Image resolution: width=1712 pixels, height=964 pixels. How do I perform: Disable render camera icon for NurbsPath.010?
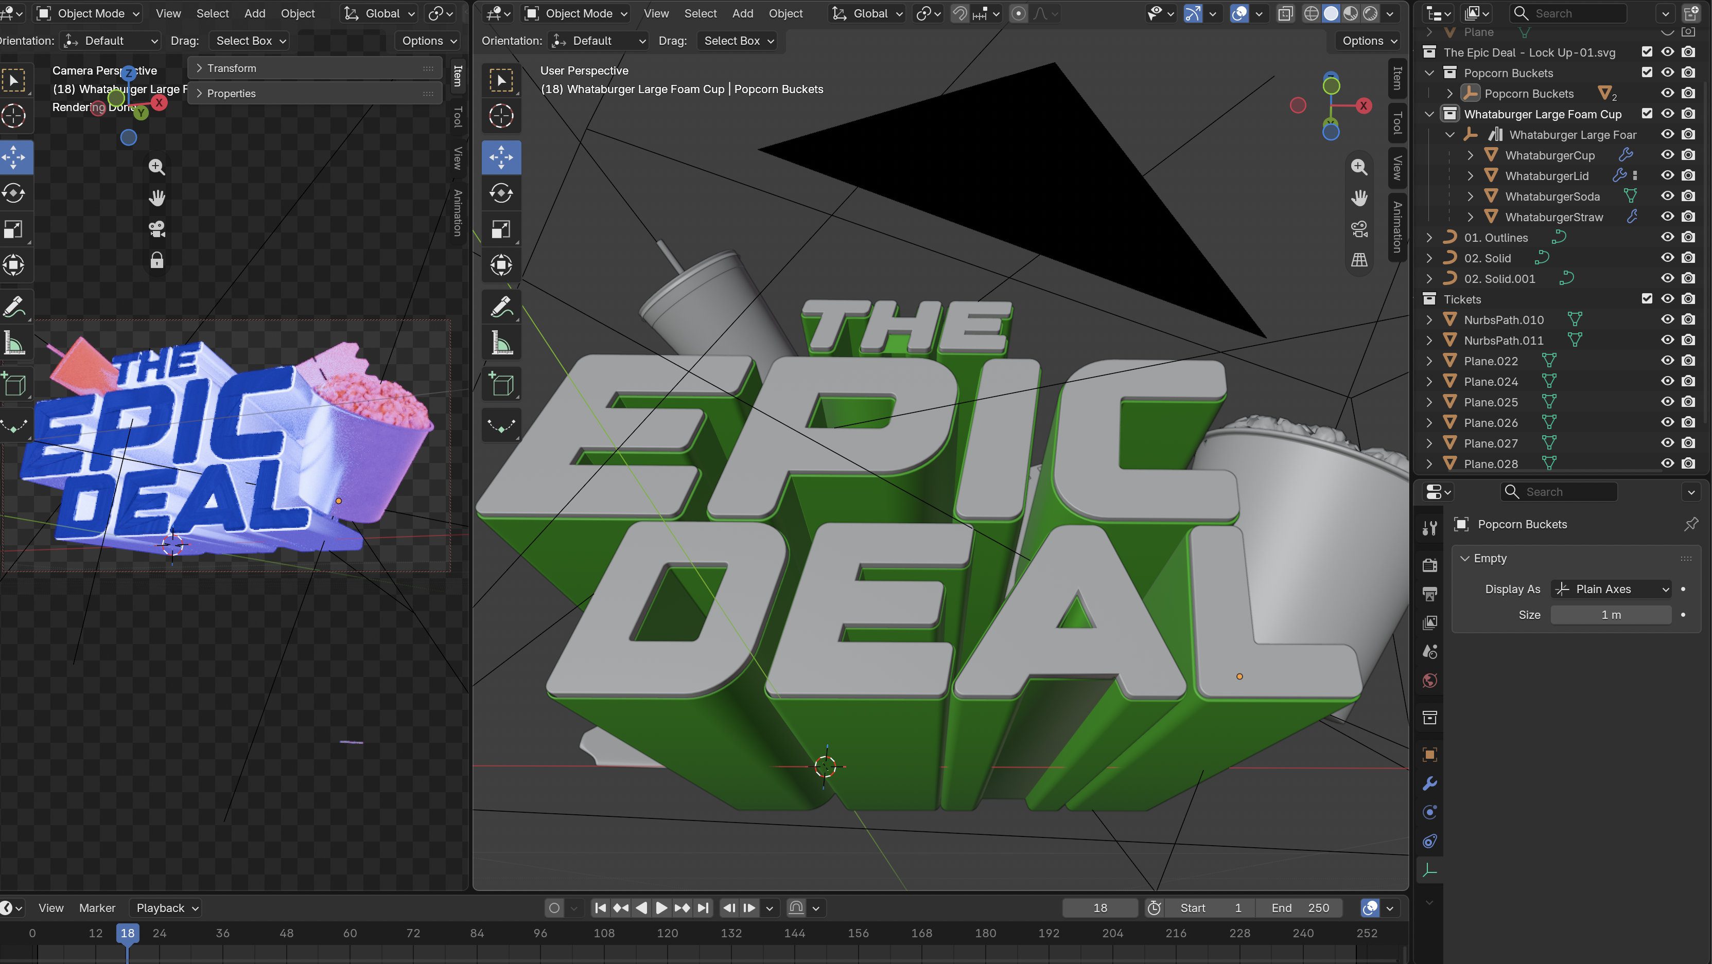(1688, 319)
